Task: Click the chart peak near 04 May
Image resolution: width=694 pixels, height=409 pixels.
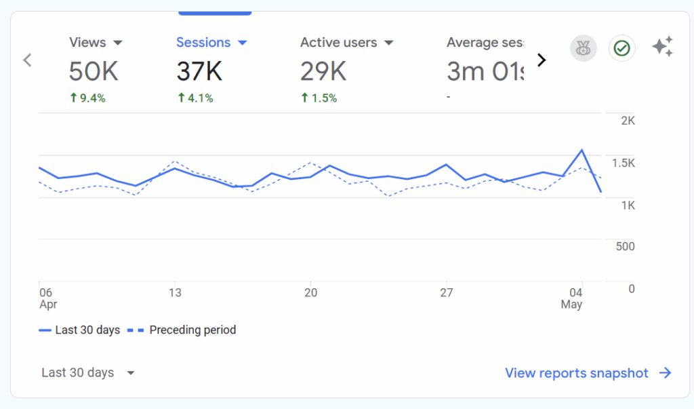Action: coord(581,150)
